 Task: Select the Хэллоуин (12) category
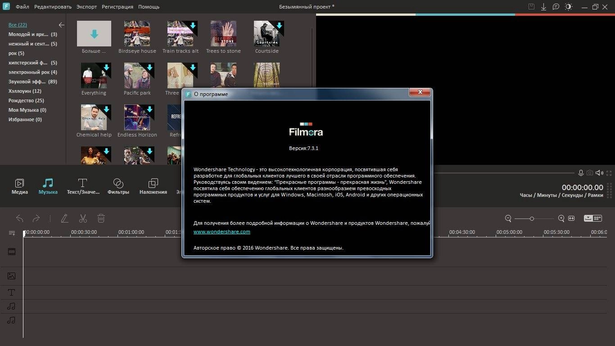tap(25, 91)
